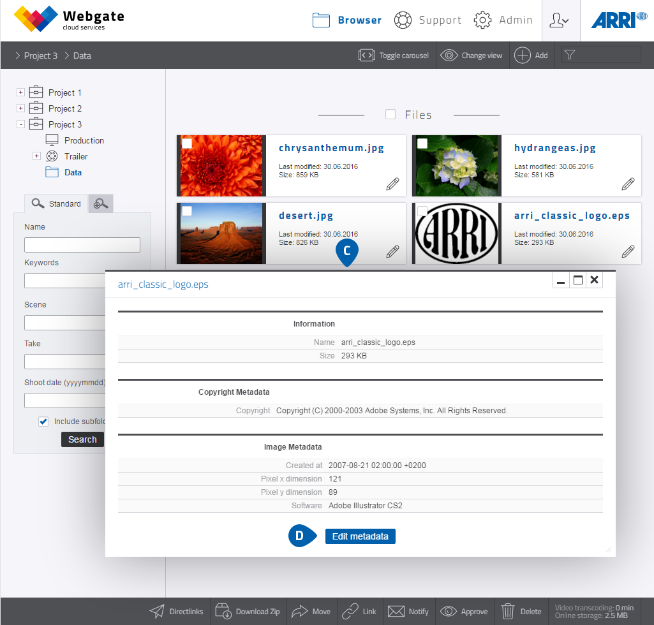The width and height of the screenshot is (654, 625).
Task: Click the Search button
Action: point(82,439)
